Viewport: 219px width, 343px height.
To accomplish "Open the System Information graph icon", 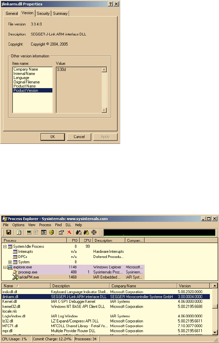I will 29,232.
